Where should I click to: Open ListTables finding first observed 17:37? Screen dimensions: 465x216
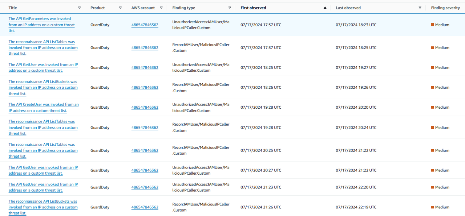pyautogui.click(x=43, y=47)
